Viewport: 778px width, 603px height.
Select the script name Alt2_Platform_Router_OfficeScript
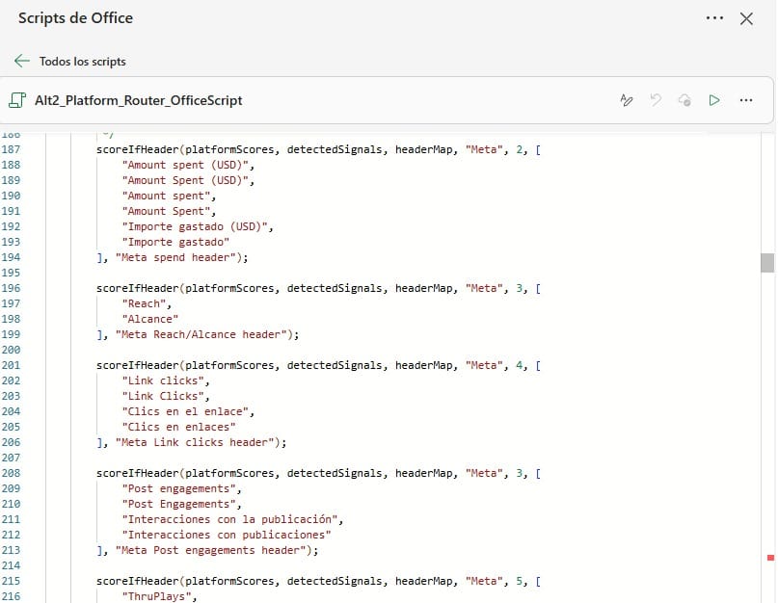point(139,101)
